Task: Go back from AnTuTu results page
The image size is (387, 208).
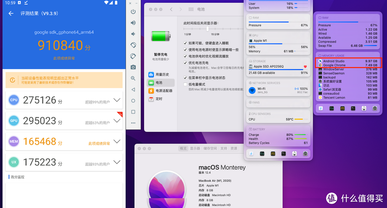Action: click(11, 13)
